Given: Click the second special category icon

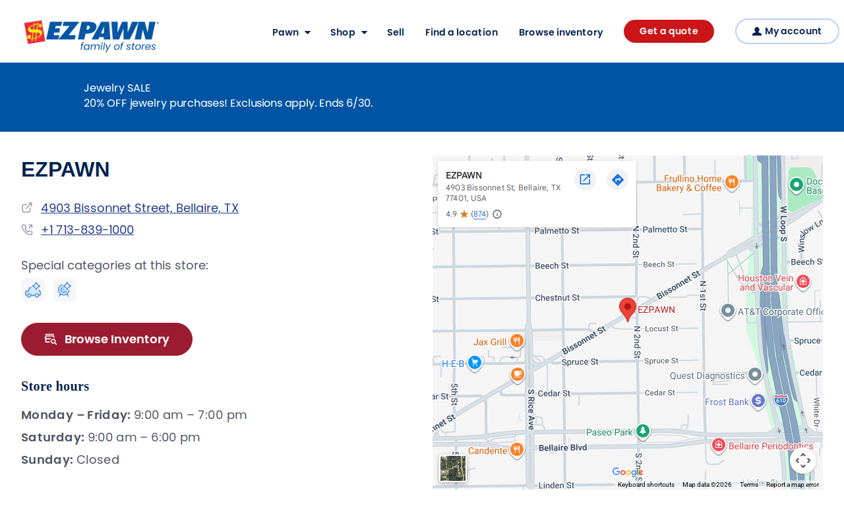Looking at the screenshot, I should pyautogui.click(x=65, y=290).
